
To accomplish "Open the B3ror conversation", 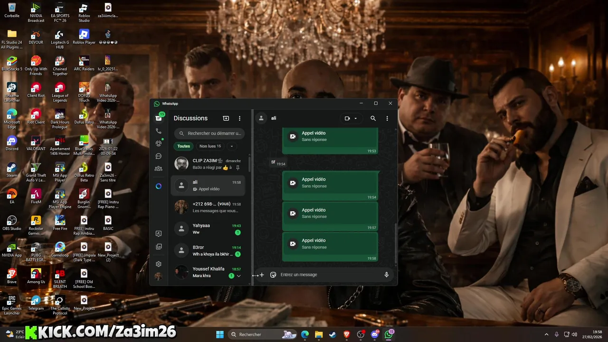I will pyautogui.click(x=208, y=251).
